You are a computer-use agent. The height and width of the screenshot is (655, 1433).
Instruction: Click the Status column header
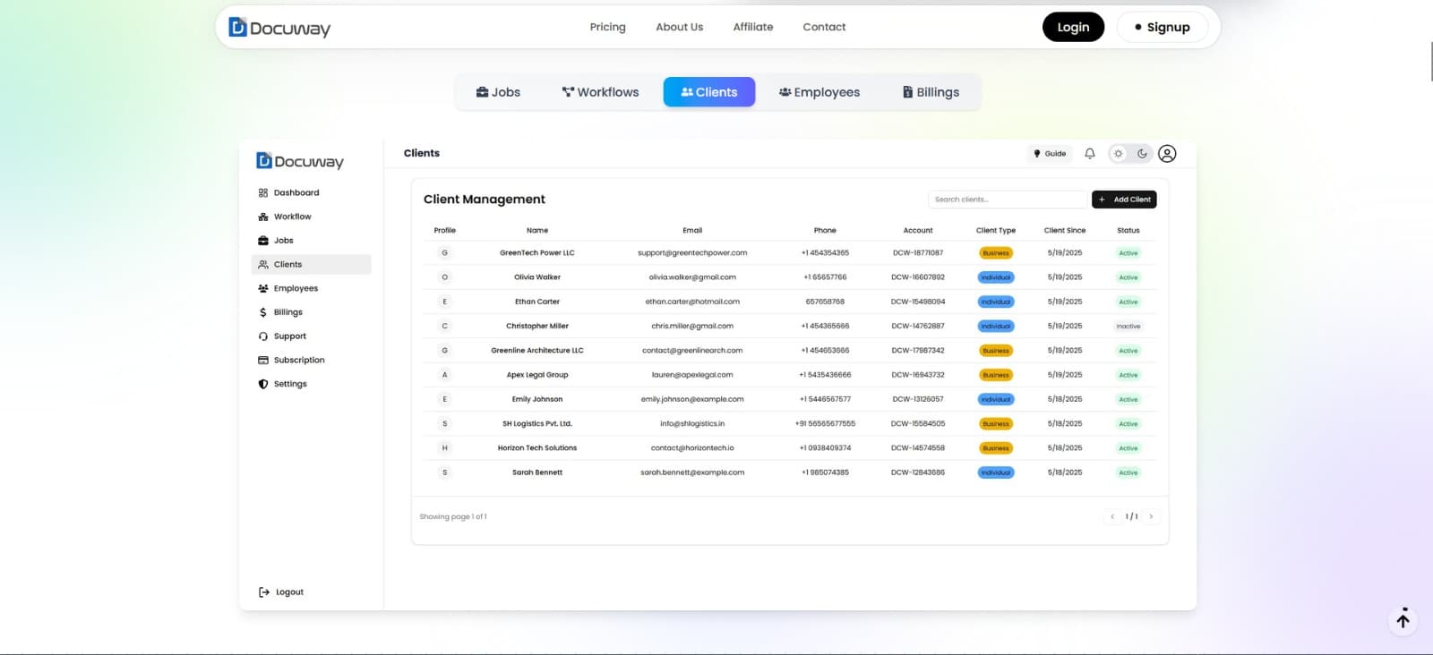(x=1128, y=231)
